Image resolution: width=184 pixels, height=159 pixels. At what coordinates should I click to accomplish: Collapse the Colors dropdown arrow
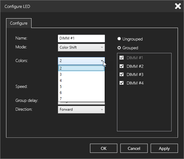pyautogui.click(x=102, y=61)
